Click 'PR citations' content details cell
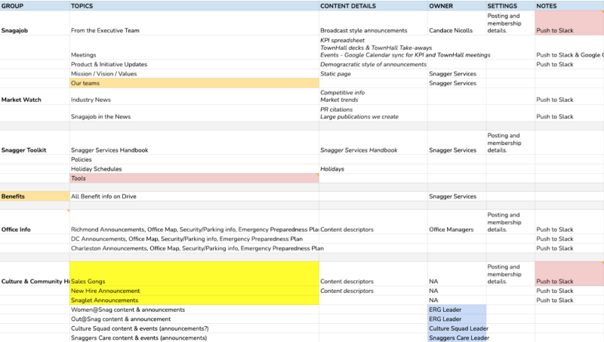The width and height of the screenshot is (604, 342). click(373, 112)
